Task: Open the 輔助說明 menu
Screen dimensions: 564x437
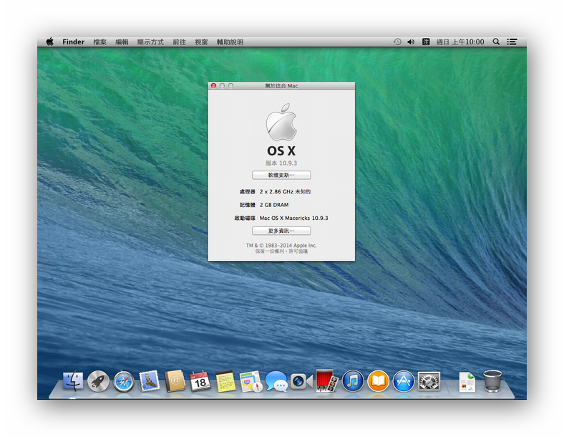Action: coord(230,42)
